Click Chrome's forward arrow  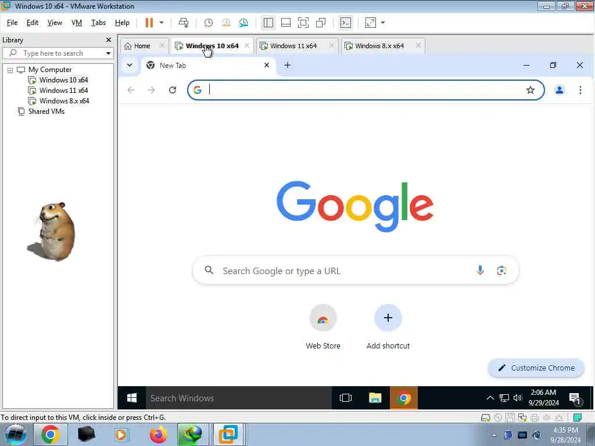pyautogui.click(x=152, y=90)
